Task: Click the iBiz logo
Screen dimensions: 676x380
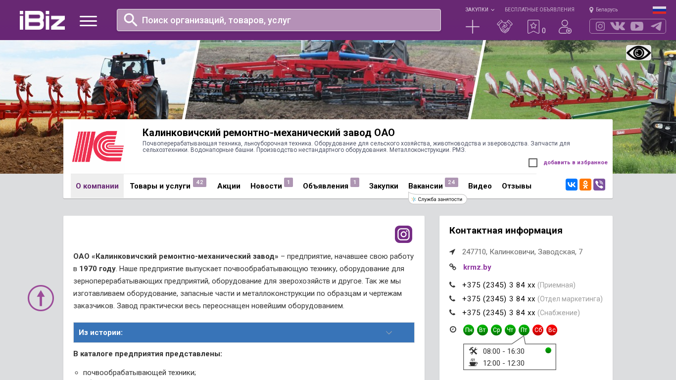Action: pos(43,20)
